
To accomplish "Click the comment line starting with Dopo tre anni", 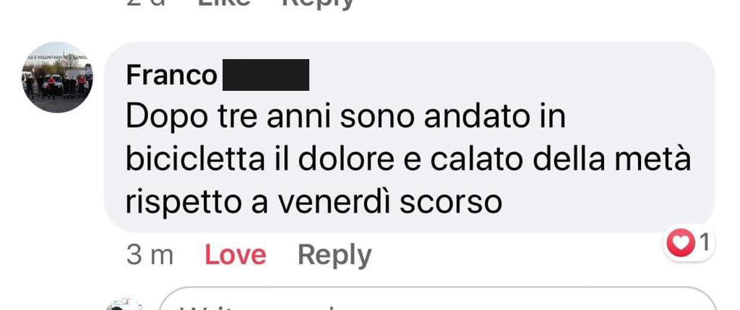I will (x=345, y=118).
